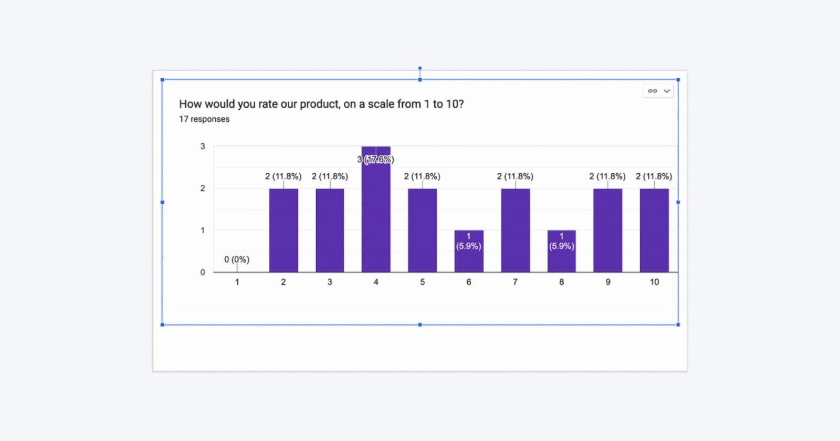840x441 pixels.
Task: Click the bottom-left corner resize handle
Action: (x=162, y=325)
